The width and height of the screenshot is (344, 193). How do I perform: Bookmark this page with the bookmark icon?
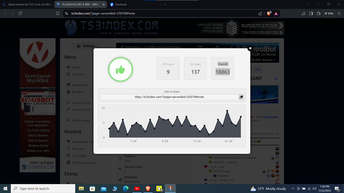58,13
